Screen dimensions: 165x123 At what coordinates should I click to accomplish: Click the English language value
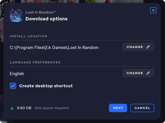[17, 74]
